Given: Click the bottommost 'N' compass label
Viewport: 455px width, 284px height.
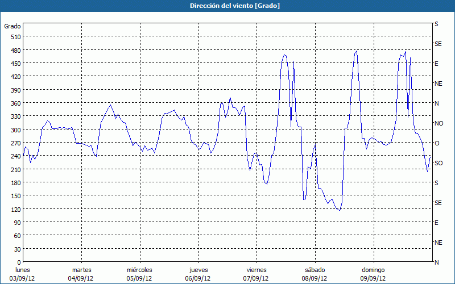Looking at the screenshot, I should click(x=437, y=262).
